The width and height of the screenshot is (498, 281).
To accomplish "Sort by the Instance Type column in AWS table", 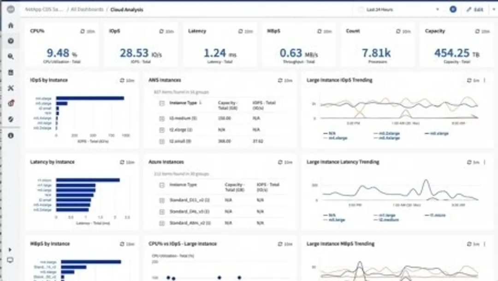I will tap(183, 103).
